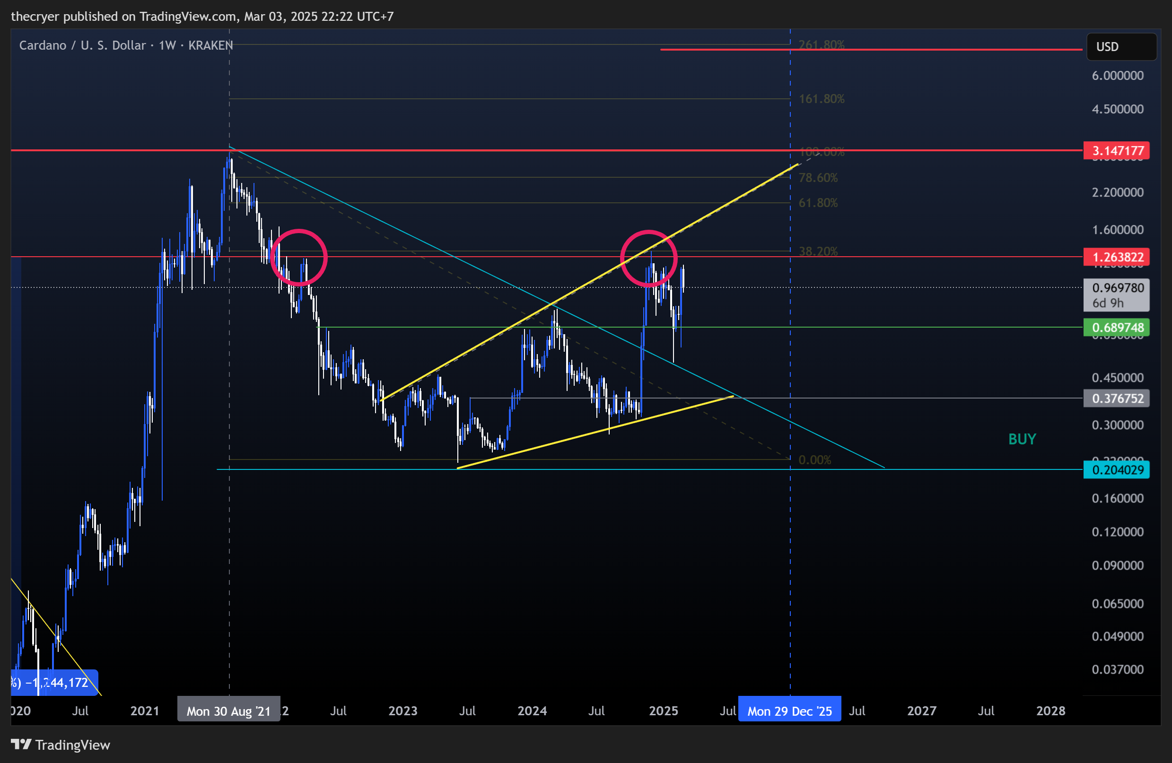Click the 0.376752 gray price label

1116,398
